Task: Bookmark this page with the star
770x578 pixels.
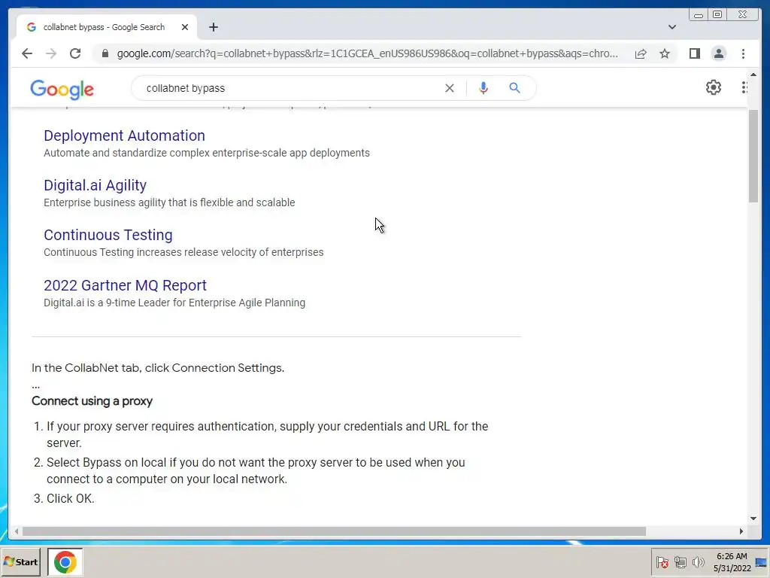Action: pos(665,53)
